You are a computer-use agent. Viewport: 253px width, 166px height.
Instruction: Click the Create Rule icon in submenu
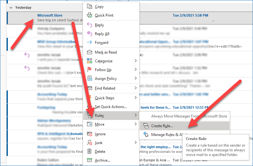[146, 126]
